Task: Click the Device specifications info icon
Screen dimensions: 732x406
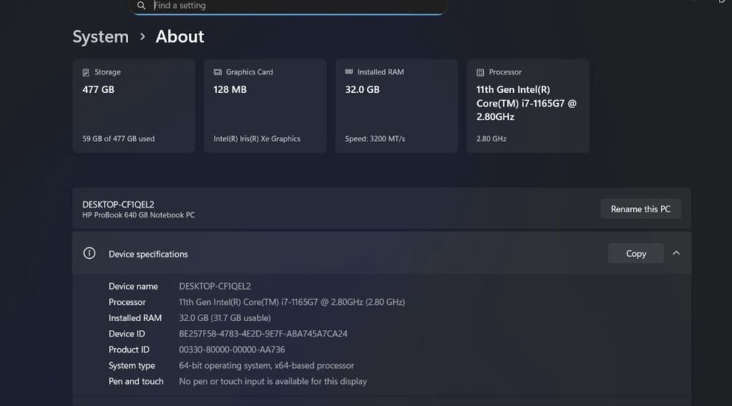Action: (x=89, y=253)
